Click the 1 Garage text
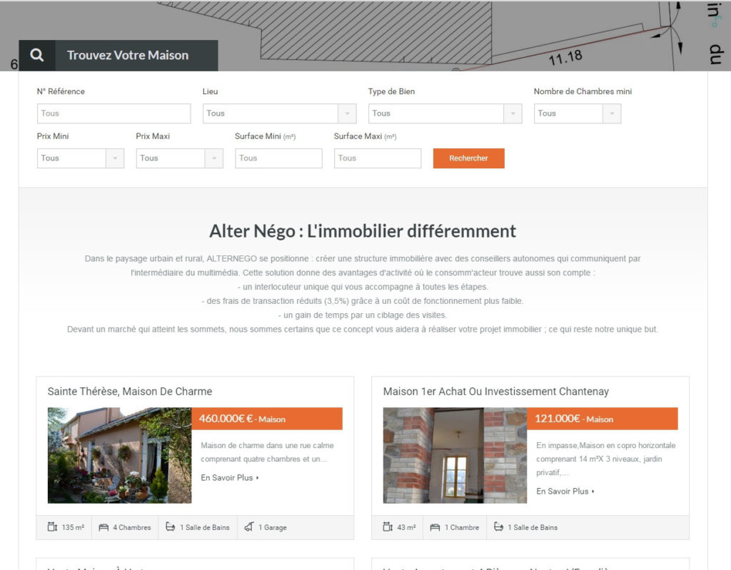Screen dimensions: 731x570 coord(273,528)
